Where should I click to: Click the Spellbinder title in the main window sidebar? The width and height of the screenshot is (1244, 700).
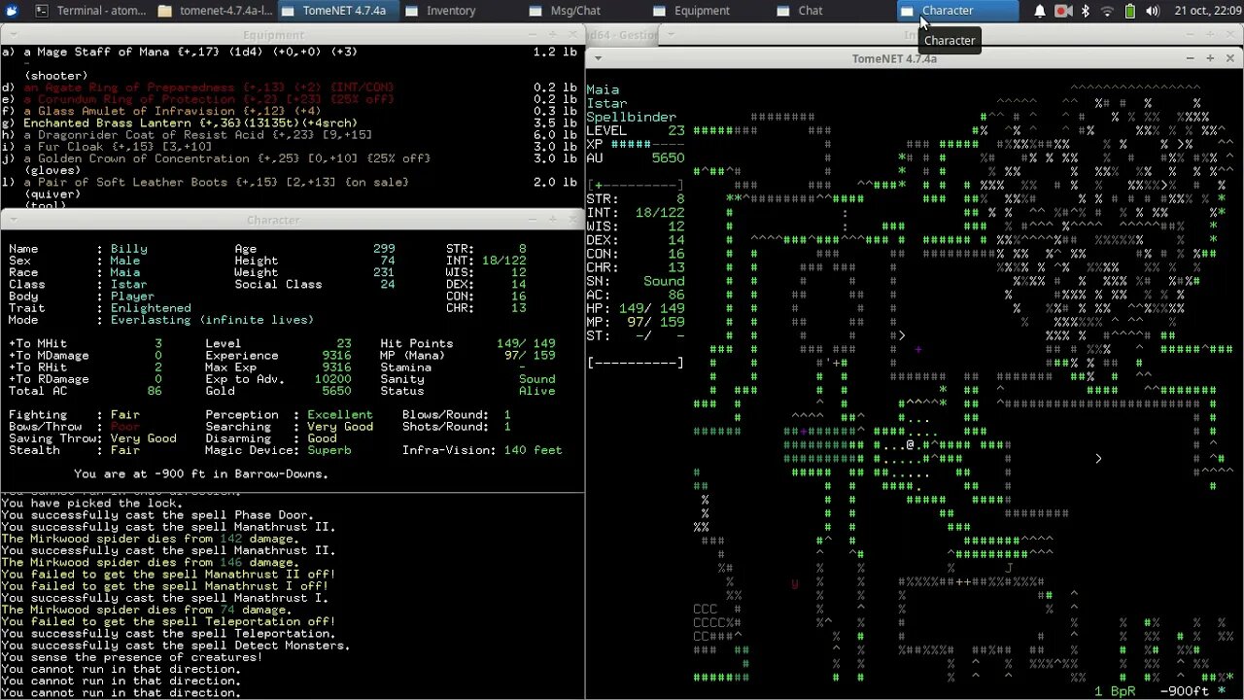[631, 117]
